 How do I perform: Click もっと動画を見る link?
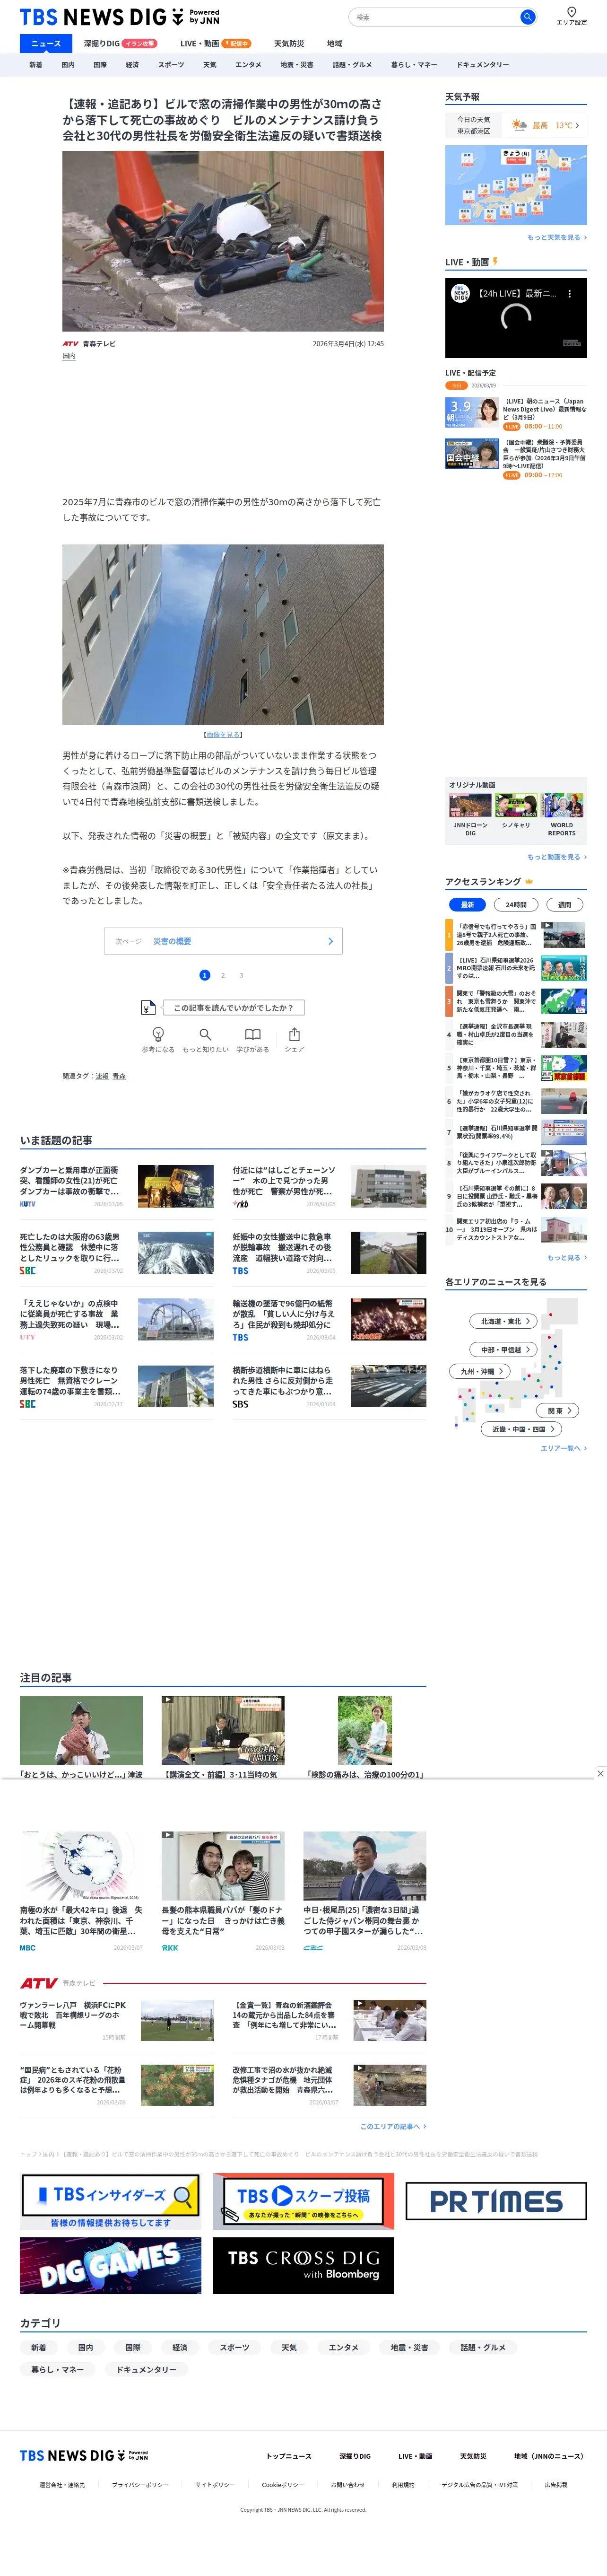[557, 857]
